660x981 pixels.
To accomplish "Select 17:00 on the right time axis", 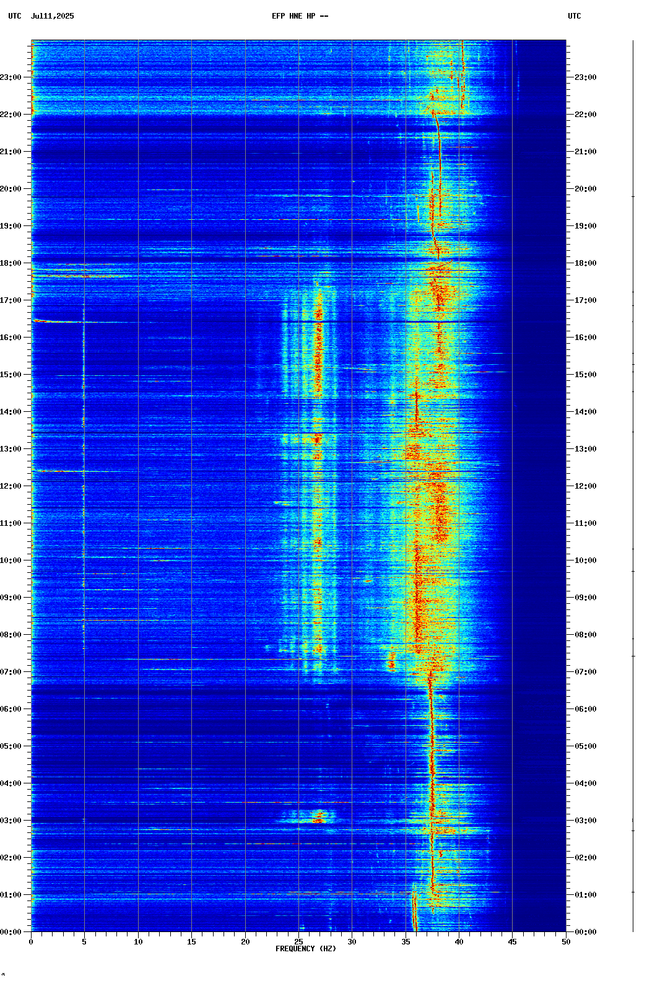I will pos(586,300).
